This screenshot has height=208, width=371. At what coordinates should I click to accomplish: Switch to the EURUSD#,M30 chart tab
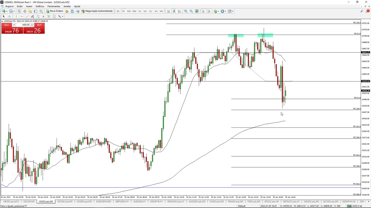coord(103,202)
